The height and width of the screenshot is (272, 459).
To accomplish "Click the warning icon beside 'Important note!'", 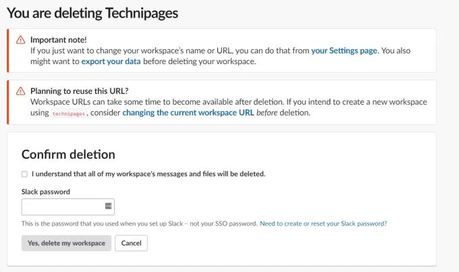I will [x=20, y=40].
